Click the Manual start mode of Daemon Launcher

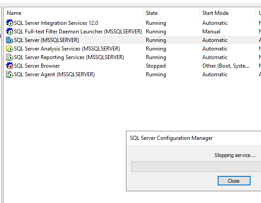[x=211, y=32]
